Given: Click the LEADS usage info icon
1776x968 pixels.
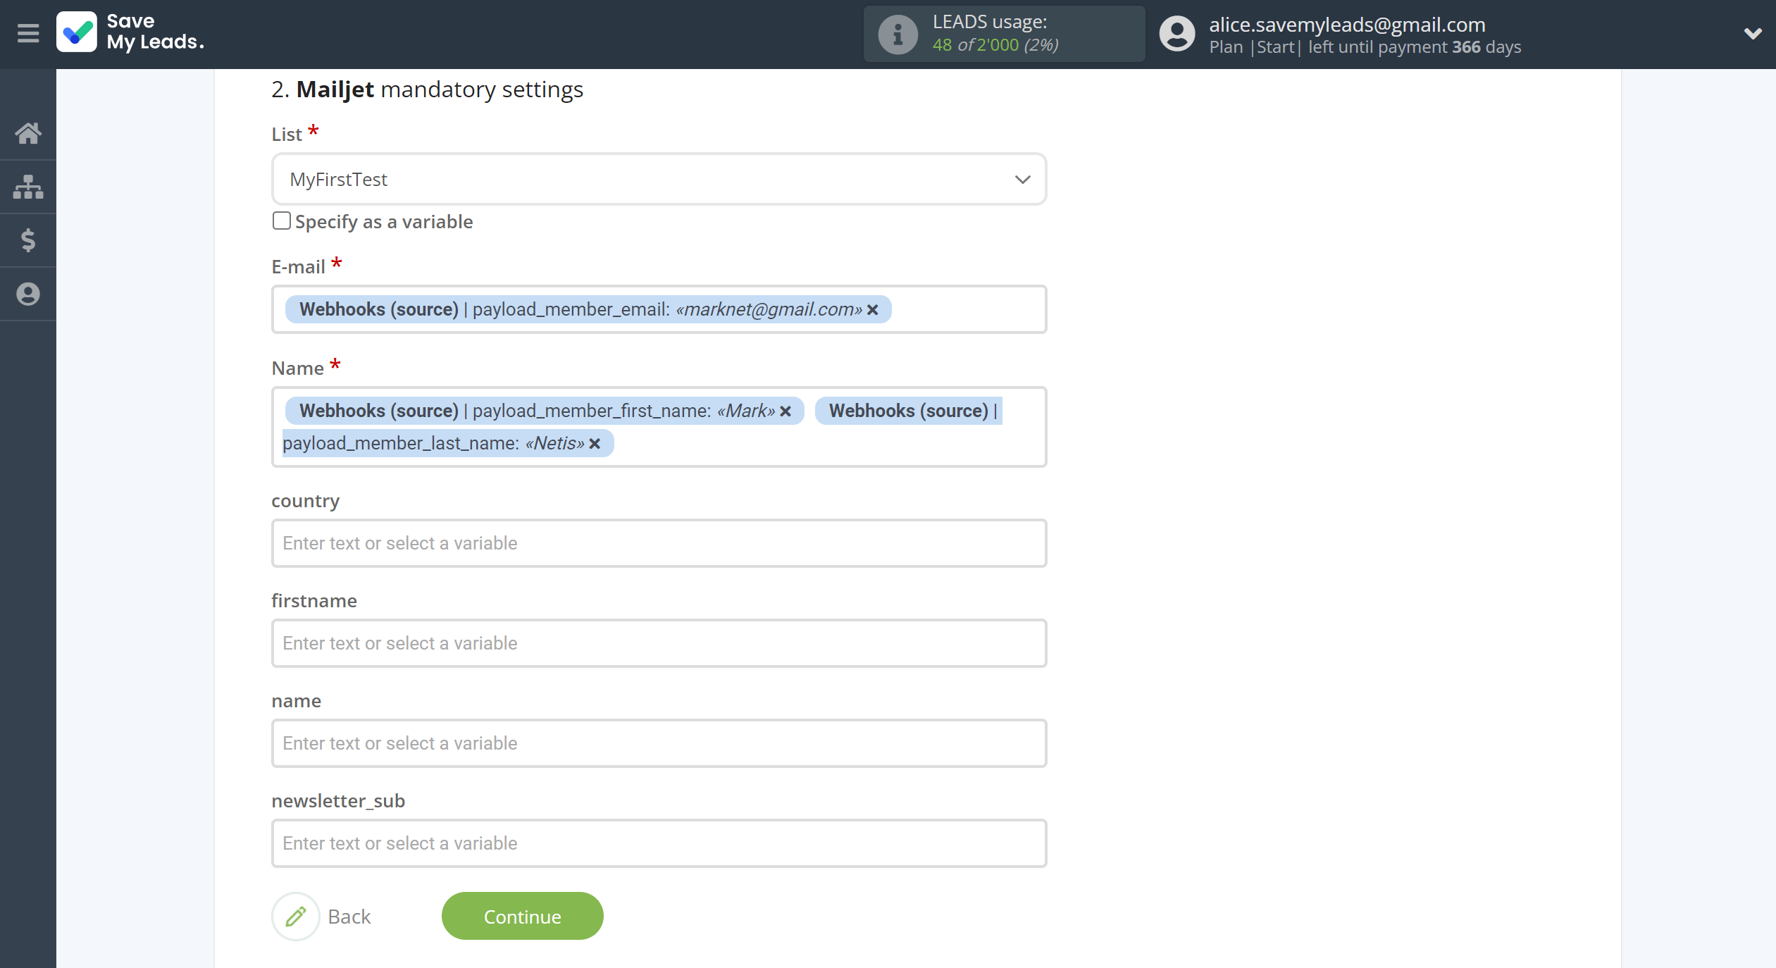Looking at the screenshot, I should coord(898,34).
